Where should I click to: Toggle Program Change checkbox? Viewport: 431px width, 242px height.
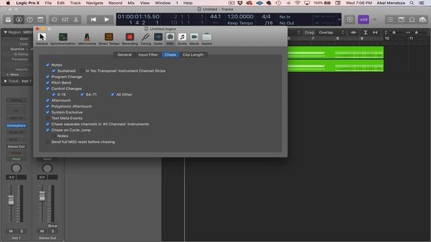tap(48, 77)
